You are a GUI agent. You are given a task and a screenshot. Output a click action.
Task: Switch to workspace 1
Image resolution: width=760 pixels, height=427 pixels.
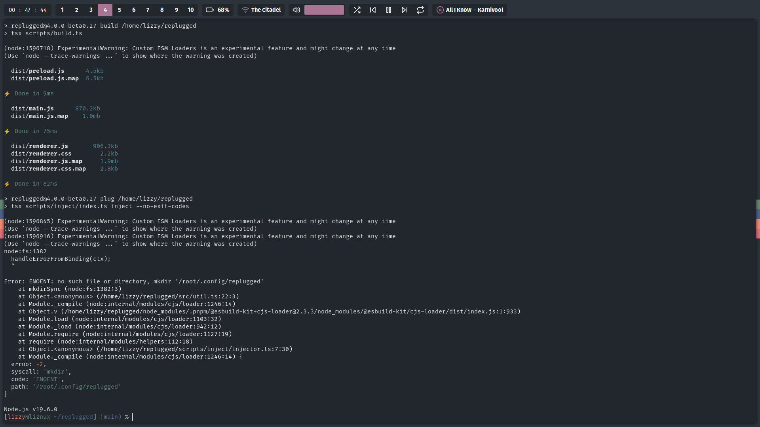tap(62, 10)
